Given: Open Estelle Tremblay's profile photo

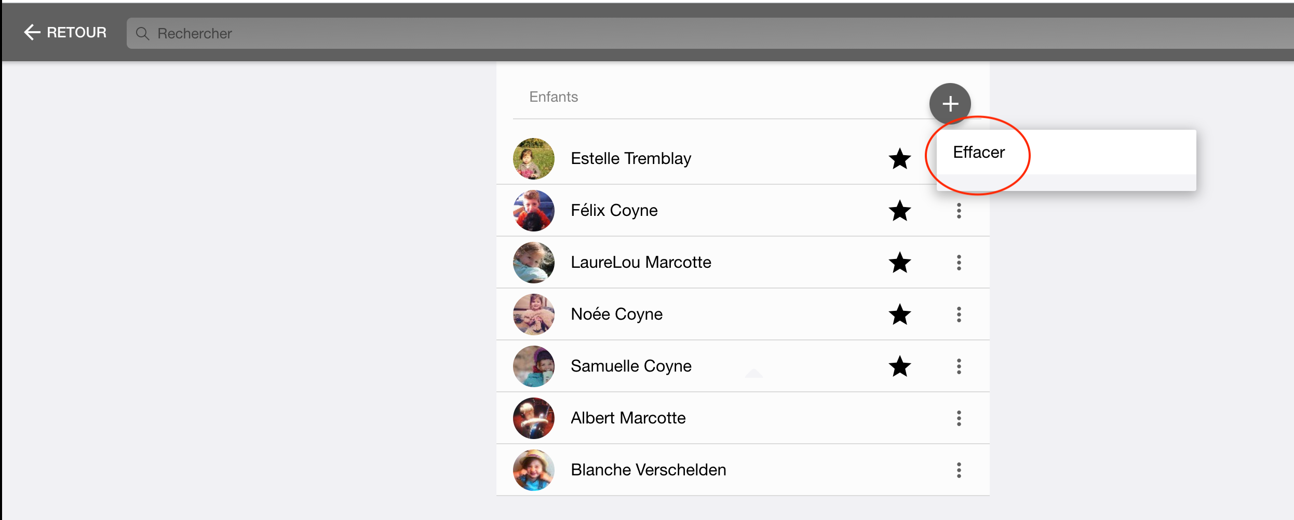Looking at the screenshot, I should pyautogui.click(x=533, y=159).
